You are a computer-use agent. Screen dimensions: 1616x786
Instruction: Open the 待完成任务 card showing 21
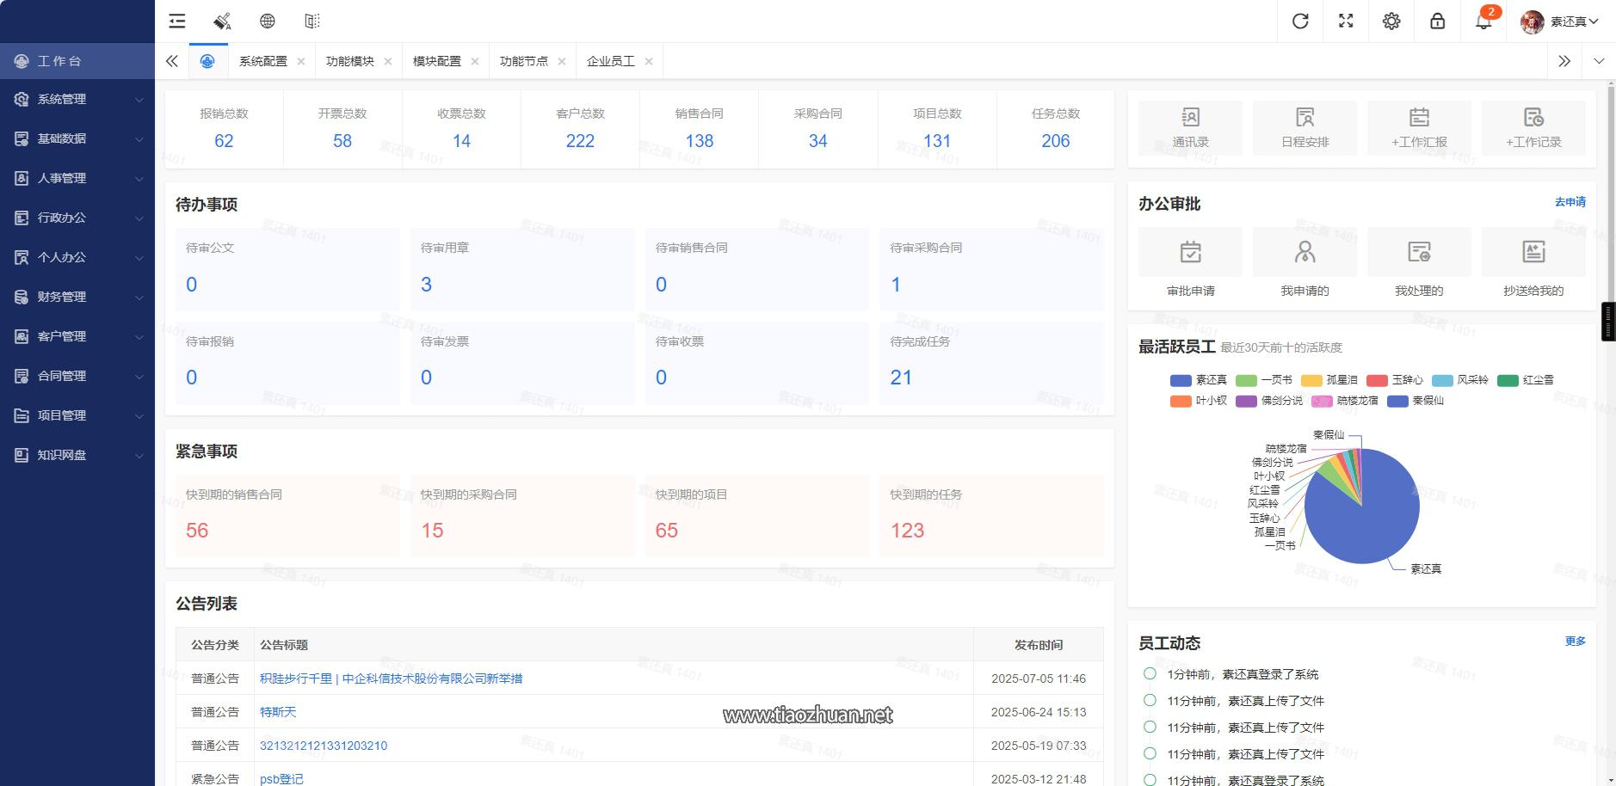click(x=991, y=362)
